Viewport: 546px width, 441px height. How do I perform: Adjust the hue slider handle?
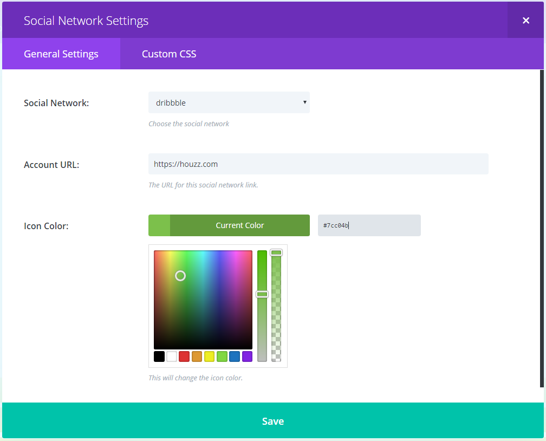coord(262,294)
